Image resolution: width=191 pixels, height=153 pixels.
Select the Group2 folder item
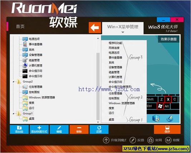28,82
